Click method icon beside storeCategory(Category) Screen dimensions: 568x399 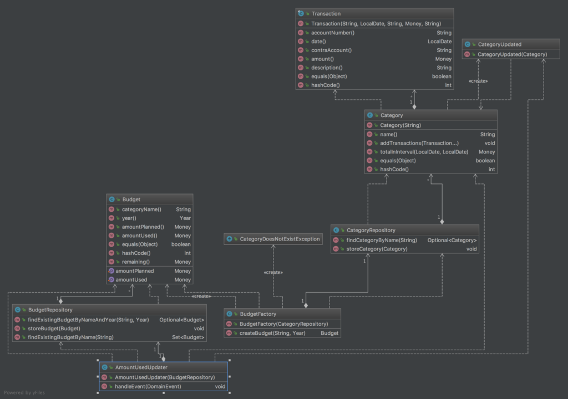tap(336, 249)
